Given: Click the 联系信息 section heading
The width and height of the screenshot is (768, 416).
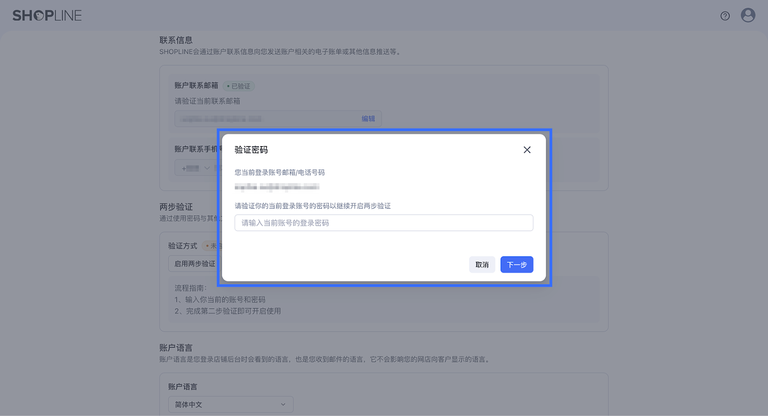Looking at the screenshot, I should coord(176,40).
